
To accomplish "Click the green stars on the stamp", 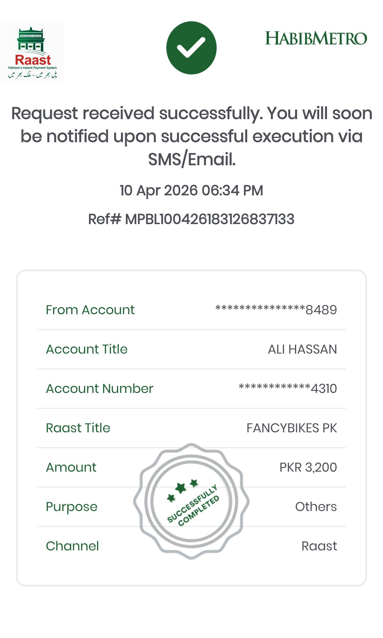I will (x=182, y=489).
